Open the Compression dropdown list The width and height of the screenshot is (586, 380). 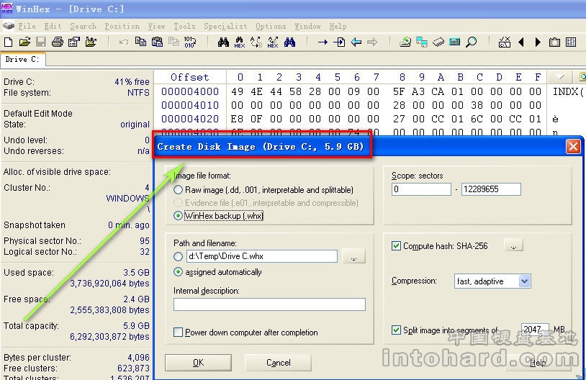click(524, 281)
